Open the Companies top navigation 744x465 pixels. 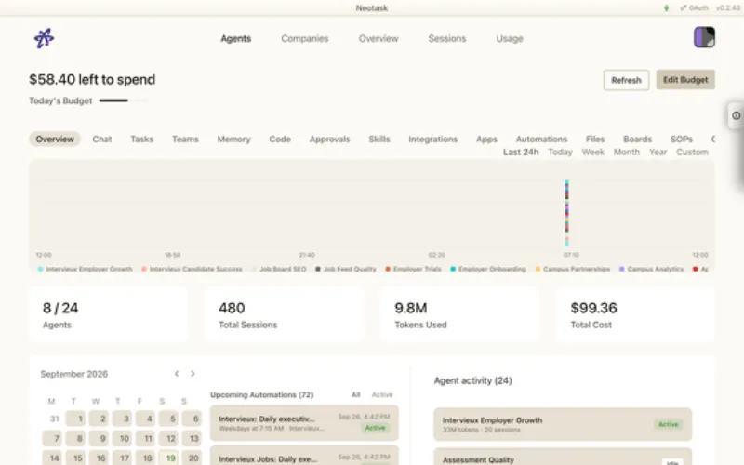305,38
